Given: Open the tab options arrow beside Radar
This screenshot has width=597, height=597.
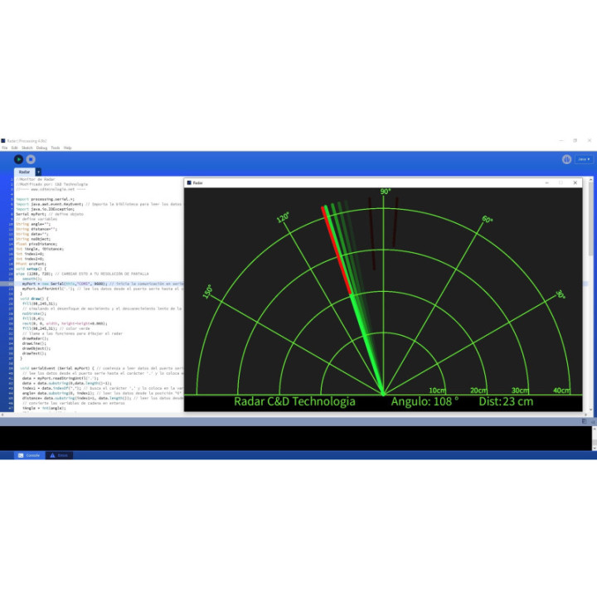Looking at the screenshot, I should click(38, 172).
